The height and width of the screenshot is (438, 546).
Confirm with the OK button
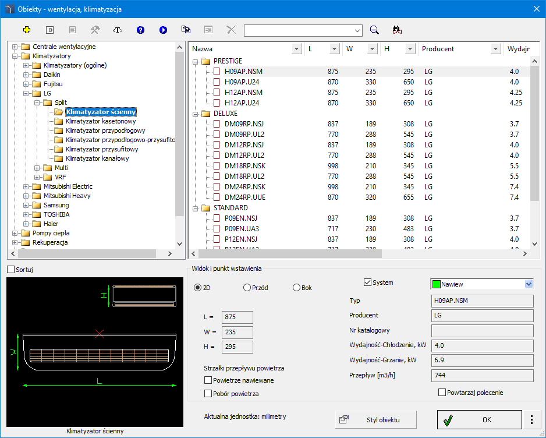[479, 419]
